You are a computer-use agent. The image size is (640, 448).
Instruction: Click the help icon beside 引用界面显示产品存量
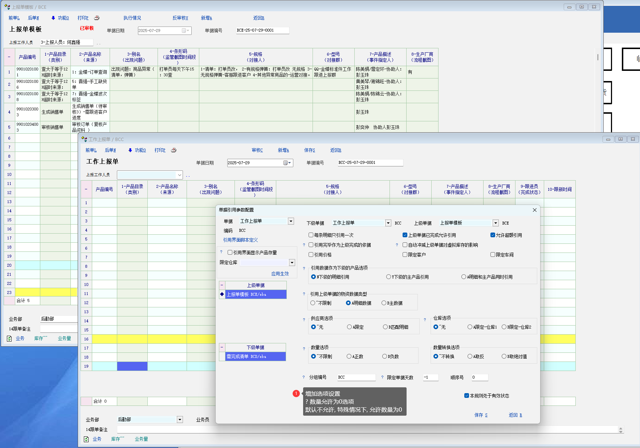(221, 252)
